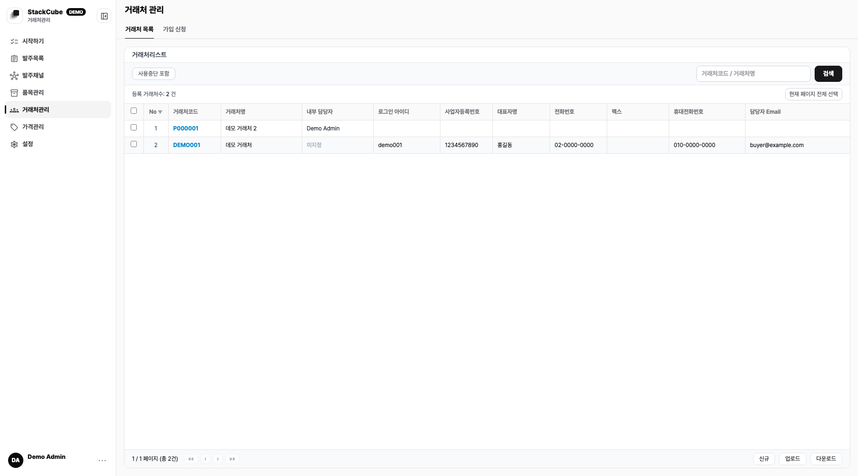This screenshot has width=858, height=476.
Task: Click the 가격관리 tag icon
Action: click(x=14, y=127)
